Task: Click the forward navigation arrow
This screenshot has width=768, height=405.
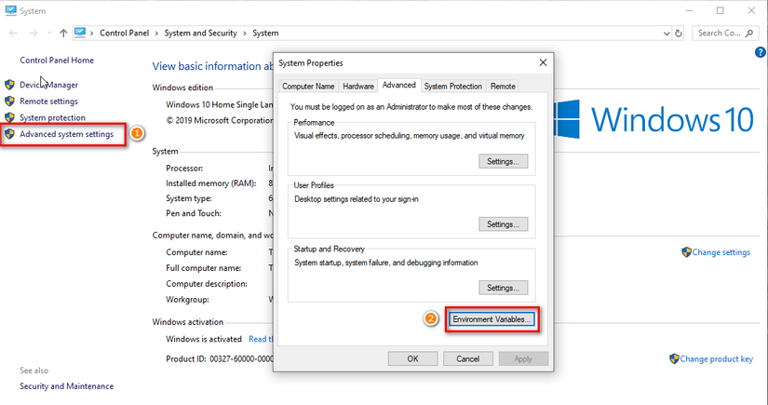Action: (x=33, y=34)
